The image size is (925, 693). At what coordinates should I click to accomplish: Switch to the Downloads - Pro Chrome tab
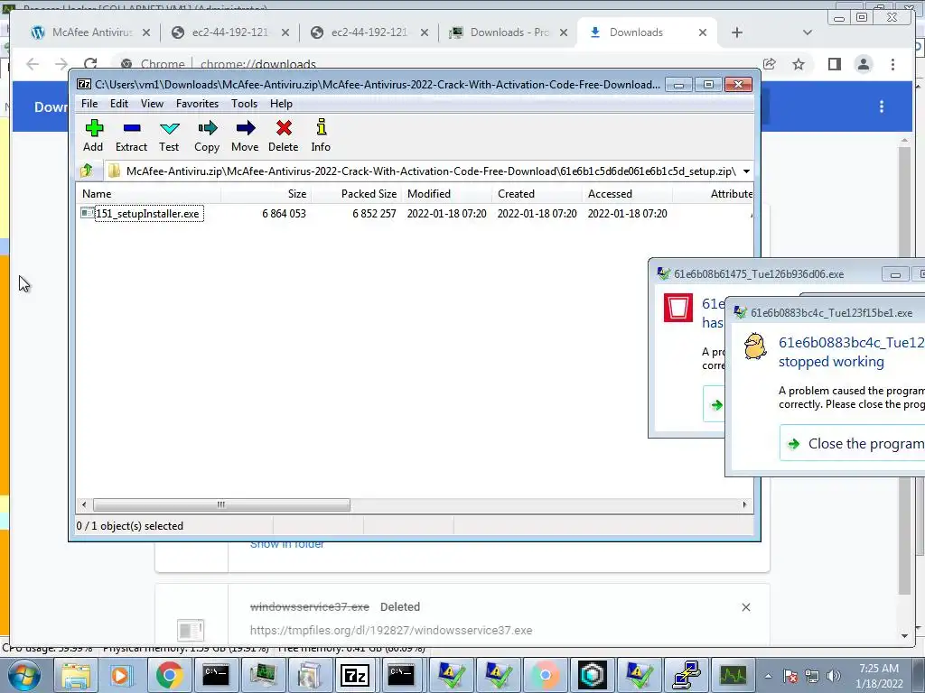click(x=509, y=32)
